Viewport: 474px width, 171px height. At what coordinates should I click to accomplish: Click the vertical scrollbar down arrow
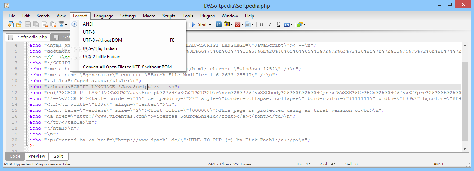coord(465,148)
